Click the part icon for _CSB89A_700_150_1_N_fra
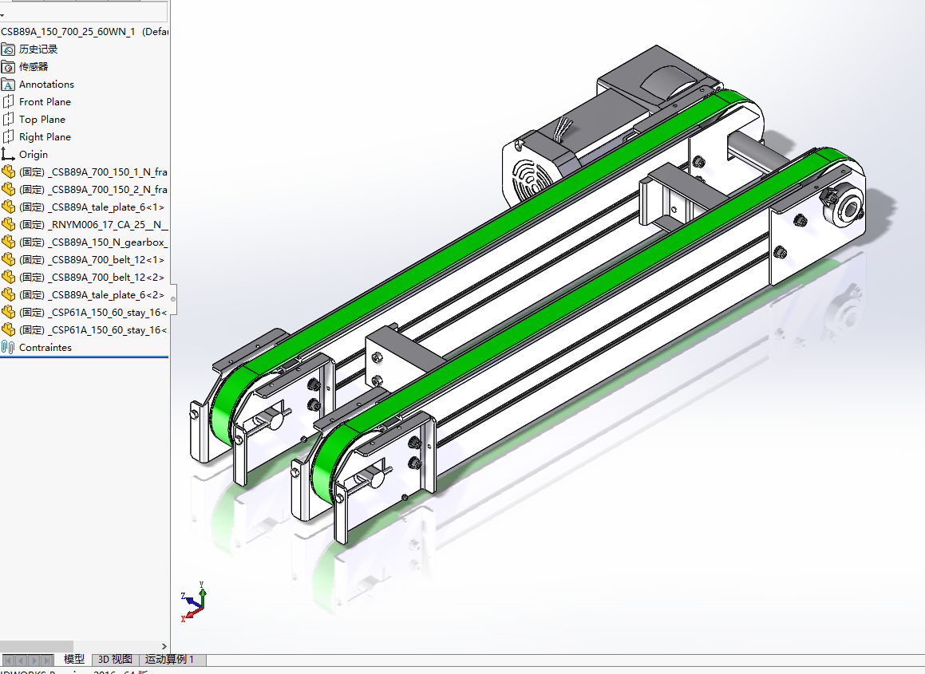 (8, 172)
